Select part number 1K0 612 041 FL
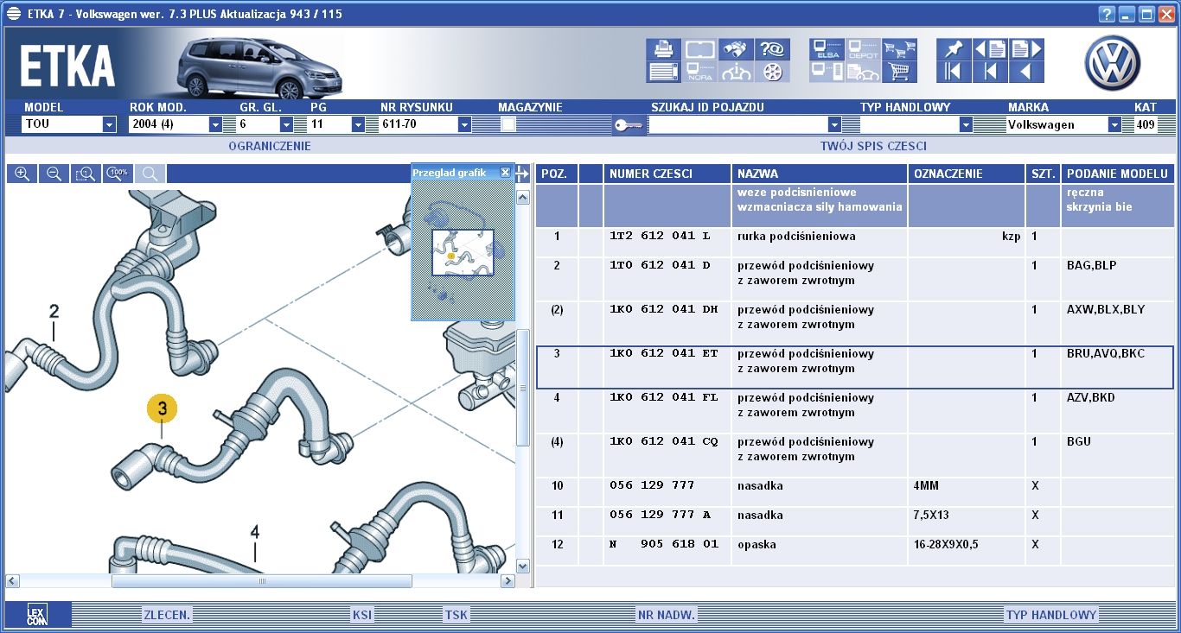Viewport: 1181px width, 633px height. tap(664, 397)
